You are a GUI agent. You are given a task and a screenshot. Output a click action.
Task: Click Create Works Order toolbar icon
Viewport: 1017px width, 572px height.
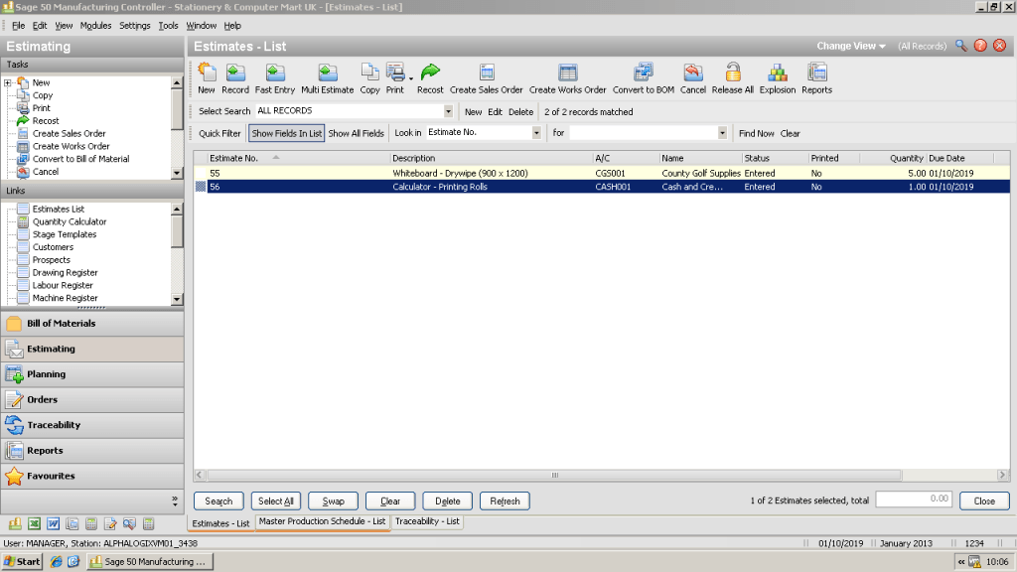(x=567, y=79)
